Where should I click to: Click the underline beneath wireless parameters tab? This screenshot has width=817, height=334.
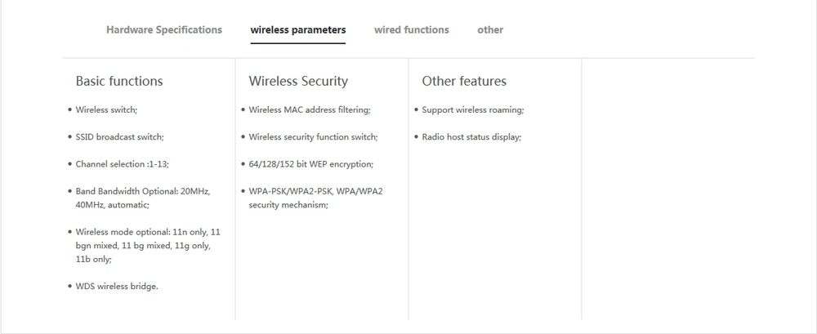(x=298, y=42)
